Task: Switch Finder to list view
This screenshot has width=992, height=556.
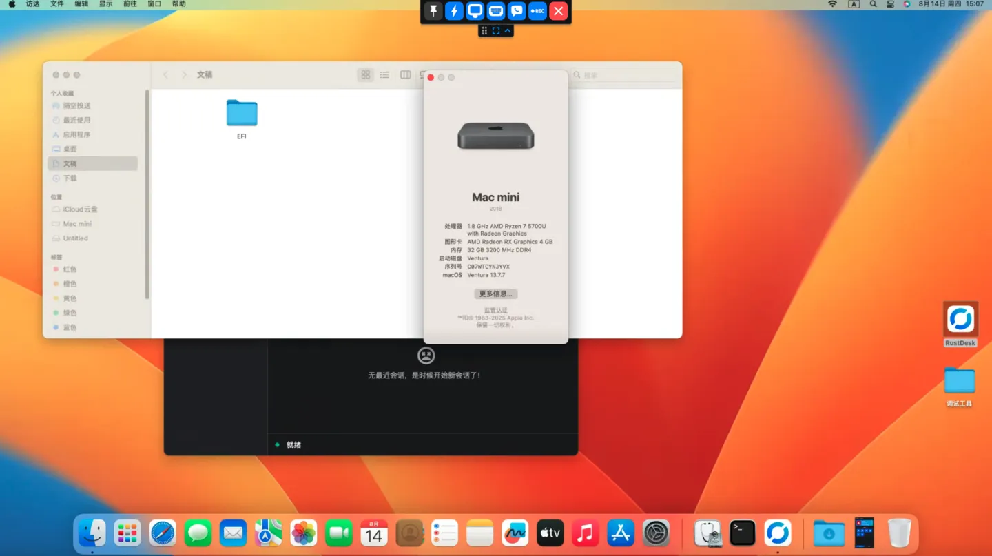Action: [x=384, y=74]
